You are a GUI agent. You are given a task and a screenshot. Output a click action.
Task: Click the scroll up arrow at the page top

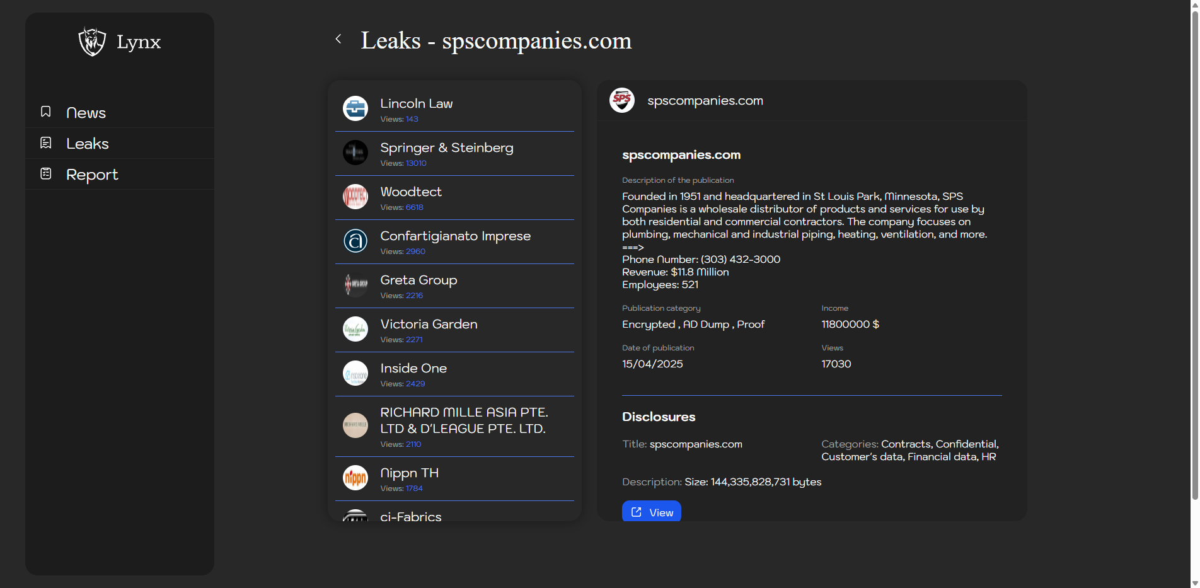click(1194, 4)
